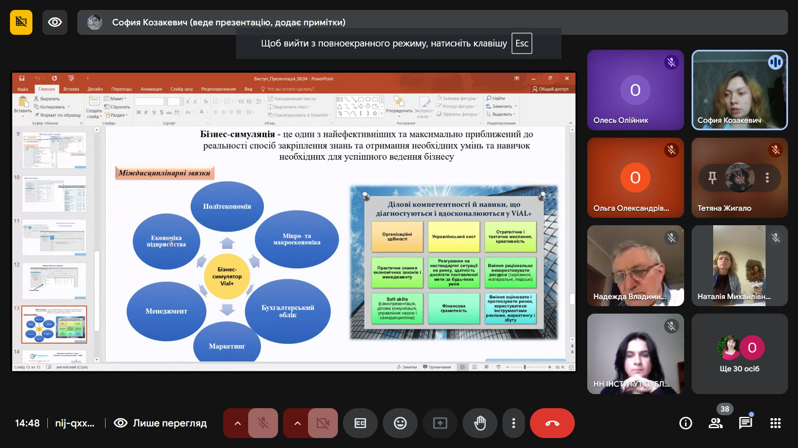This screenshot has width=798, height=448.
Task: Expand video settings chevron beside camera
Action: [297, 423]
